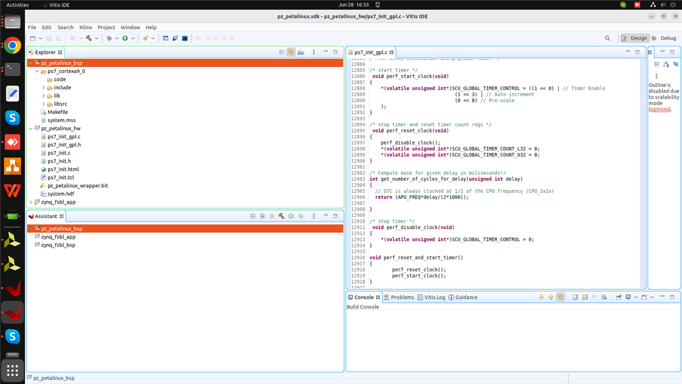Click Collapse All icon in Assistant panel
Viewport: 682px width, 384px height.
pyautogui.click(x=253, y=216)
